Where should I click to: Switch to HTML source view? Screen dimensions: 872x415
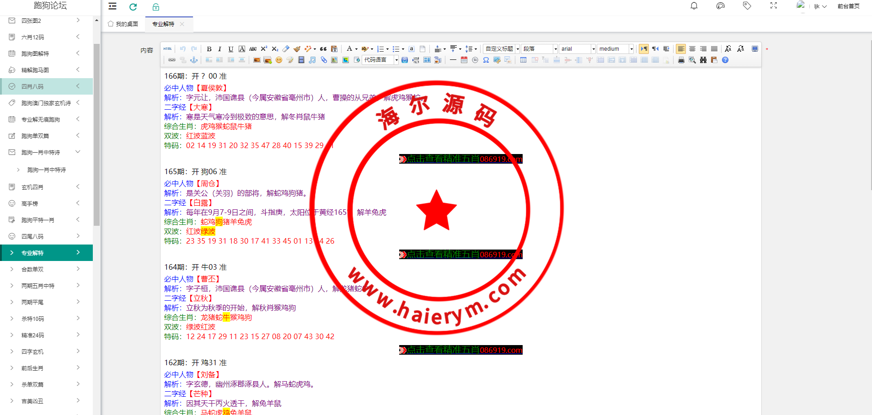(x=167, y=48)
